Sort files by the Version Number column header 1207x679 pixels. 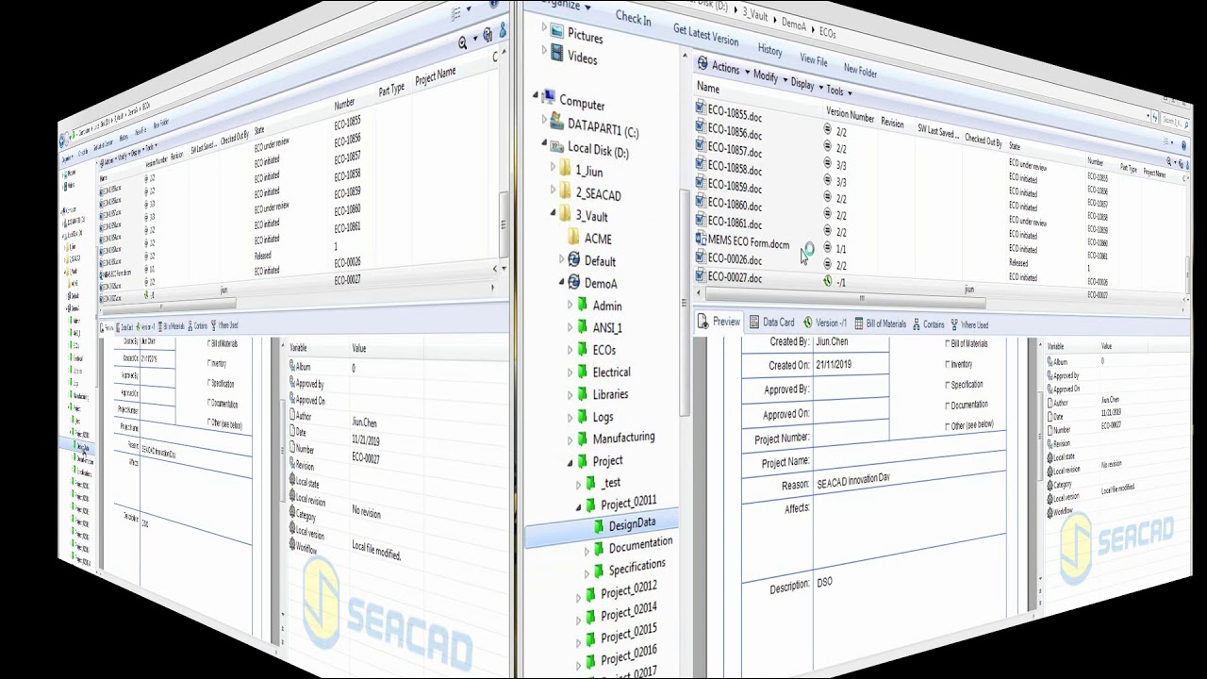(x=850, y=115)
